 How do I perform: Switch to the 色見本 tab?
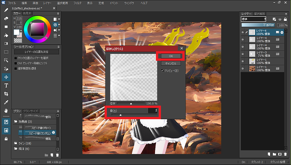tap(27, 13)
